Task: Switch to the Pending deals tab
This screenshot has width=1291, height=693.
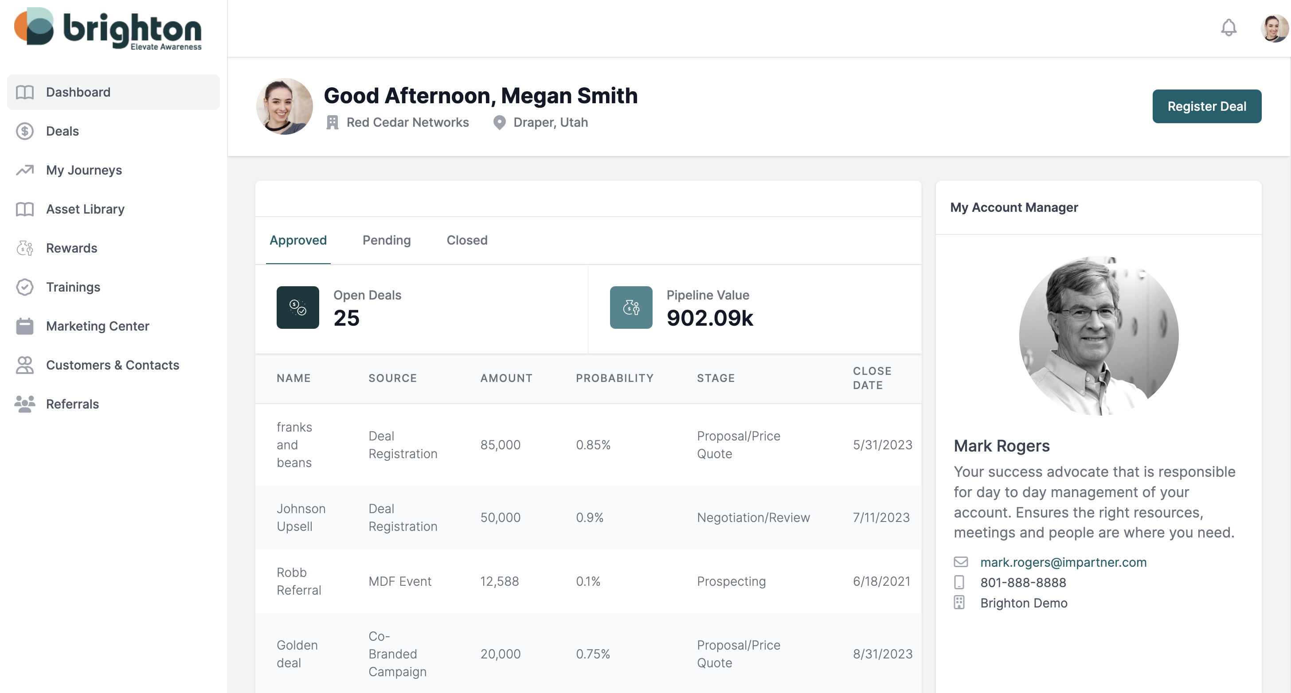Action: (x=387, y=240)
